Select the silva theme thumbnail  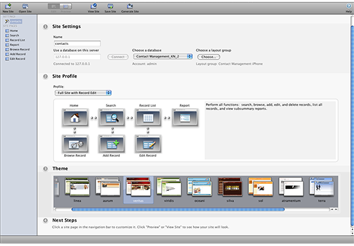[230, 187]
